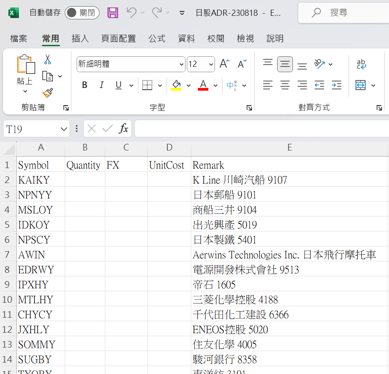Select the whole sheet with the corner button

point(8,149)
